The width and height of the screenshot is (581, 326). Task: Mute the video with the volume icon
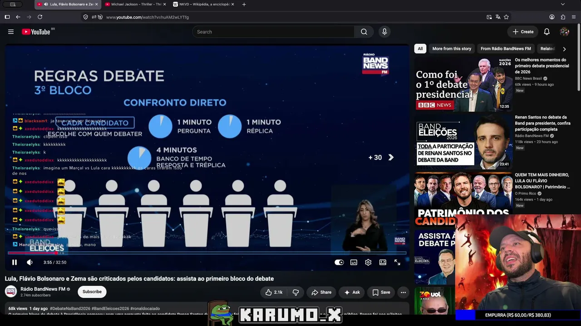(30, 262)
